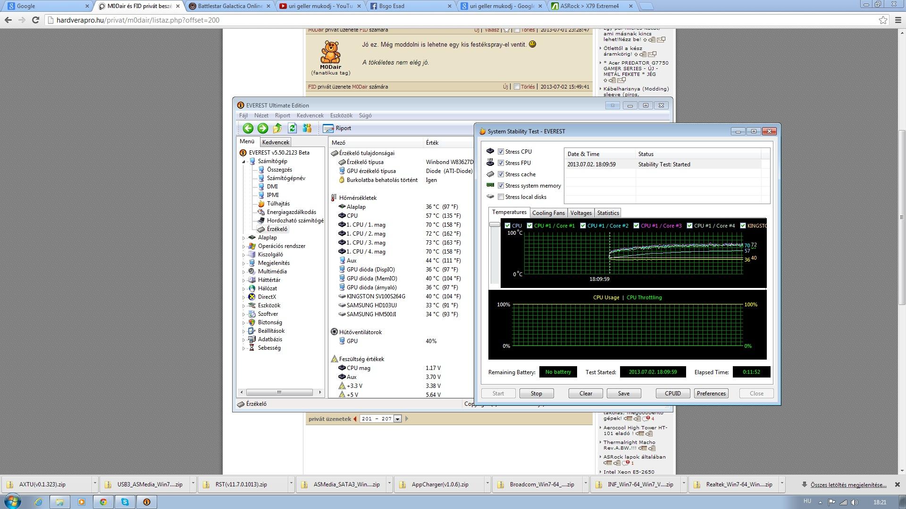906x509 pixels.
Task: Toggle the CPU graph legend checkbox
Action: (x=508, y=226)
